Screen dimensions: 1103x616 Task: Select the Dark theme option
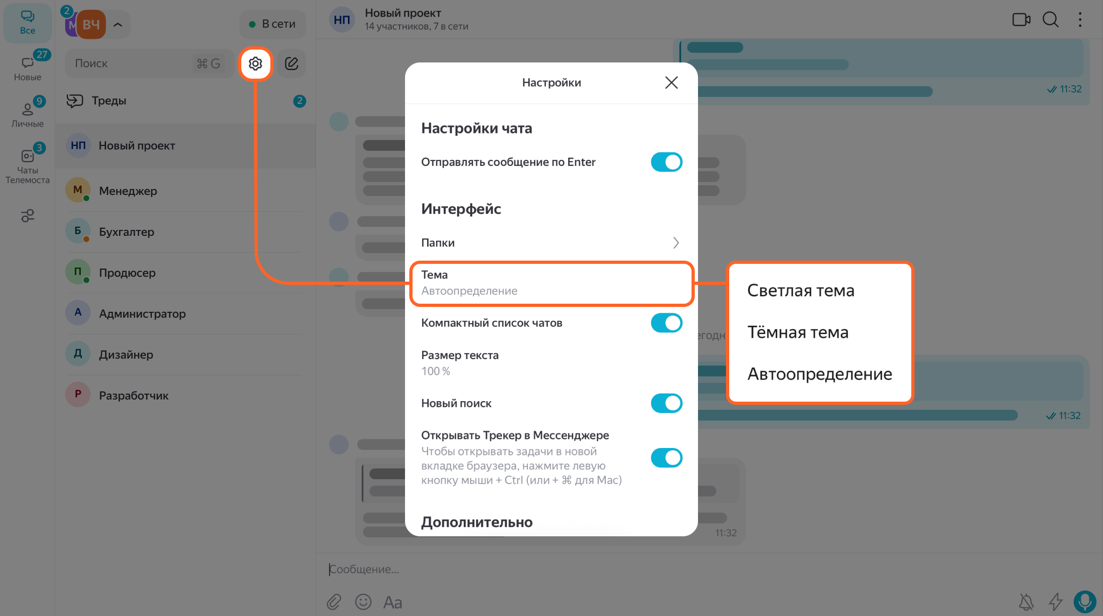(798, 332)
